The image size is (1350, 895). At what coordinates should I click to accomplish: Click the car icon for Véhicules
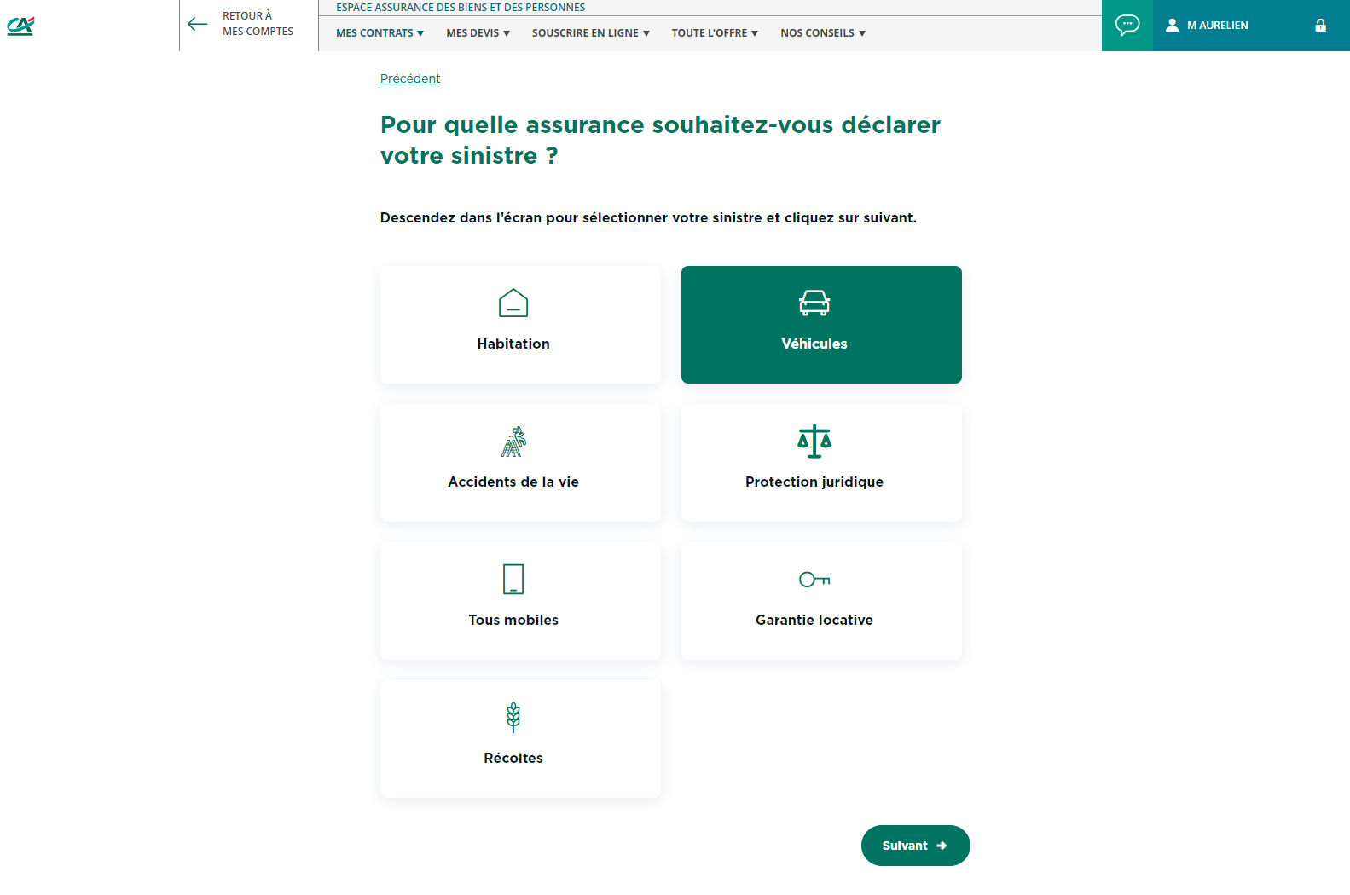(814, 303)
